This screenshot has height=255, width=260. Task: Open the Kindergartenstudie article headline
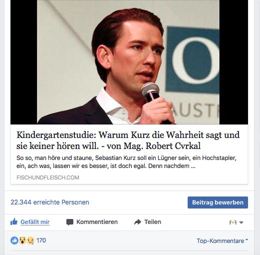click(x=128, y=140)
